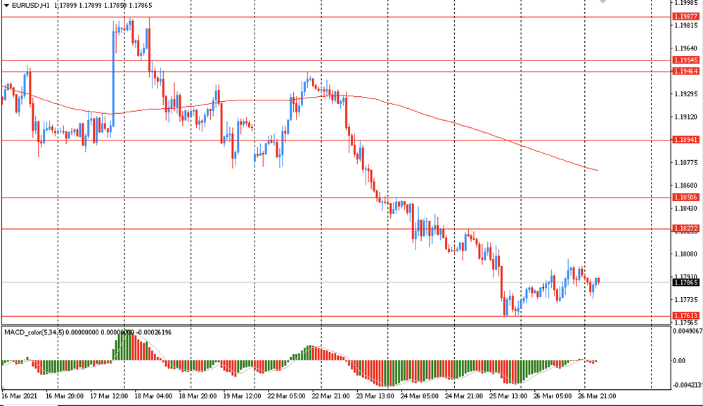Click the 1.18600 price scale value
Viewport: 703px width, 406px height.
coord(686,185)
